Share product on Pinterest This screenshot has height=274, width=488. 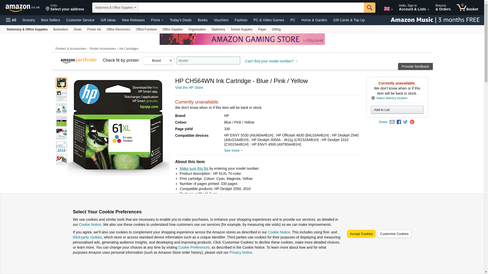pos(412,122)
